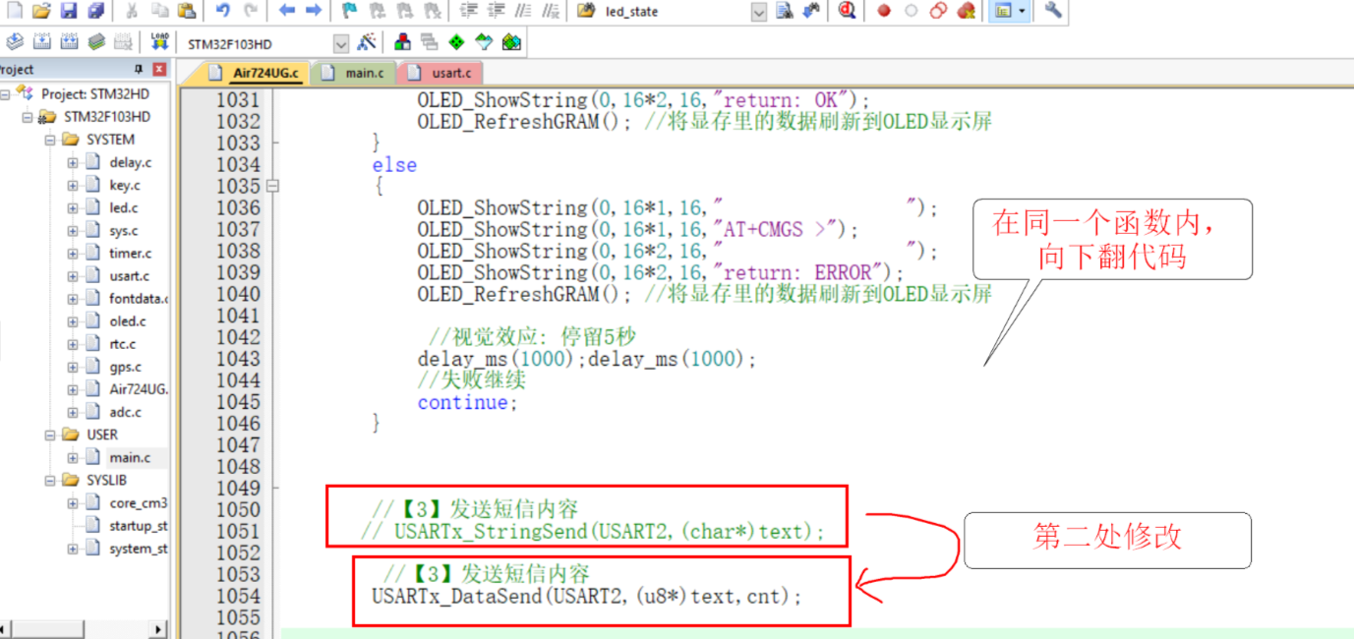Open Options for Target magic wand
The height and width of the screenshot is (639, 1354).
[366, 42]
